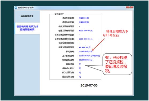Image resolution: width=149 pixels, height=101 pixels.
Task: Click the red 锁死日期应为下月15号左右 annotation
Action: coord(116,33)
